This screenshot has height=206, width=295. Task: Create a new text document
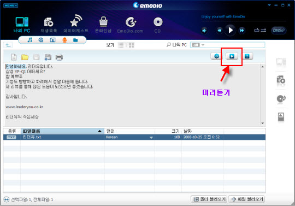click(14, 57)
